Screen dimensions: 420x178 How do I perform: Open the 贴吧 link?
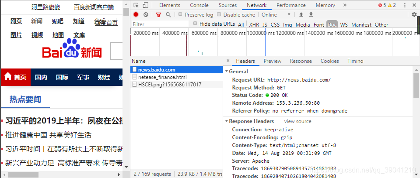58,21
